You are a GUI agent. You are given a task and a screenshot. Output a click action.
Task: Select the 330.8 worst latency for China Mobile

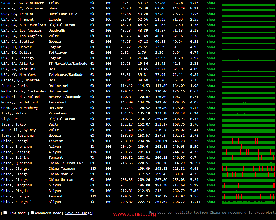(178, 174)
